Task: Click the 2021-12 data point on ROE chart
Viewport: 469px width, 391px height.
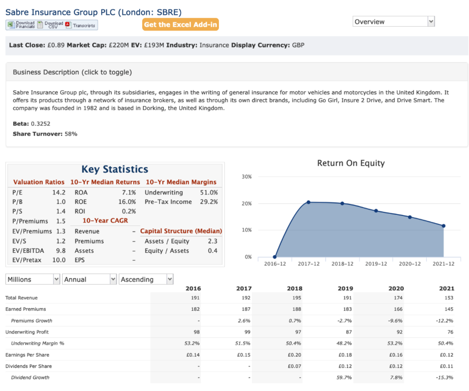Action: tap(443, 226)
